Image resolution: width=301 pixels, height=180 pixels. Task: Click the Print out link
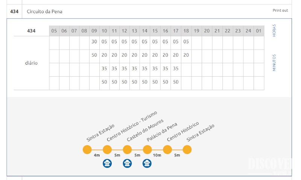[280, 11]
